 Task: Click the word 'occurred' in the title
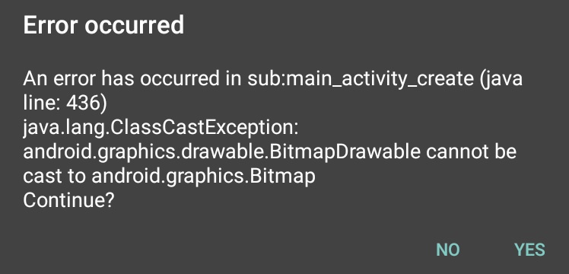pos(135,25)
